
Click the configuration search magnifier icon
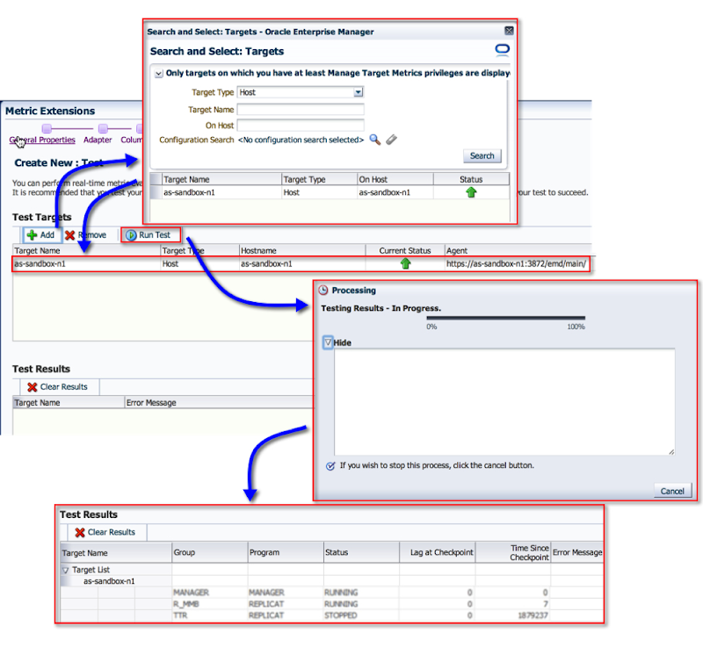375,140
